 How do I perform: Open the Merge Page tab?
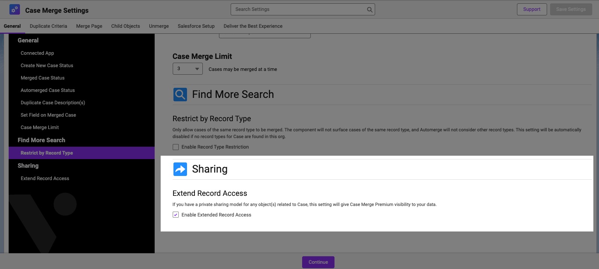pyautogui.click(x=89, y=26)
